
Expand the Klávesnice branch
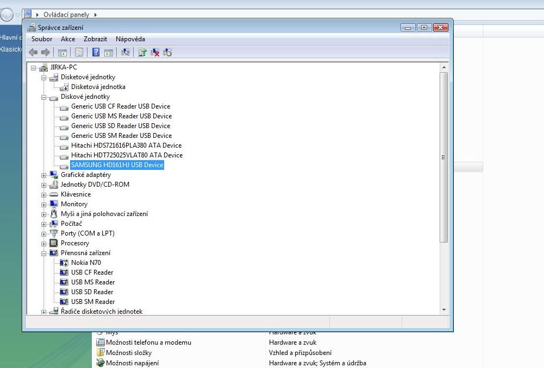point(43,195)
